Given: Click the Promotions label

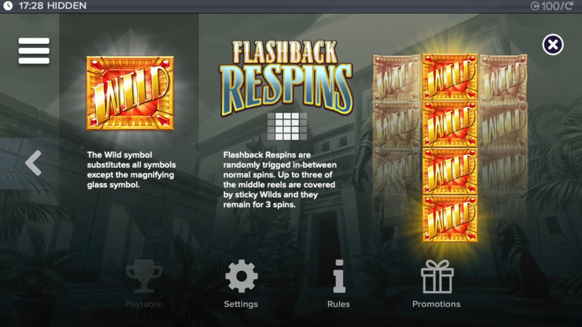Looking at the screenshot, I should pos(436,304).
